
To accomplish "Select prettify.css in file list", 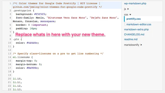I will coord(134,19).
